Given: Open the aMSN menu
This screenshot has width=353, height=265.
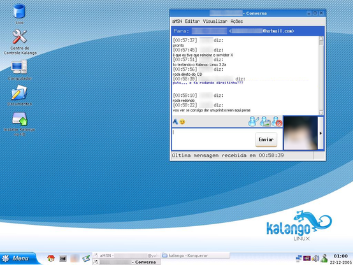Looking at the screenshot, I should (x=177, y=22).
